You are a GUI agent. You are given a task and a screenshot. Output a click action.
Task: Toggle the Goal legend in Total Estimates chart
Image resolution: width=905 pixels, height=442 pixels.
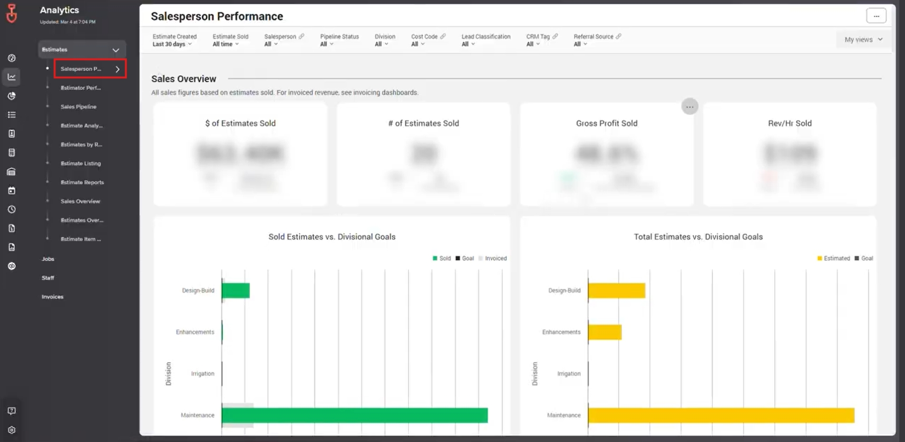point(864,258)
